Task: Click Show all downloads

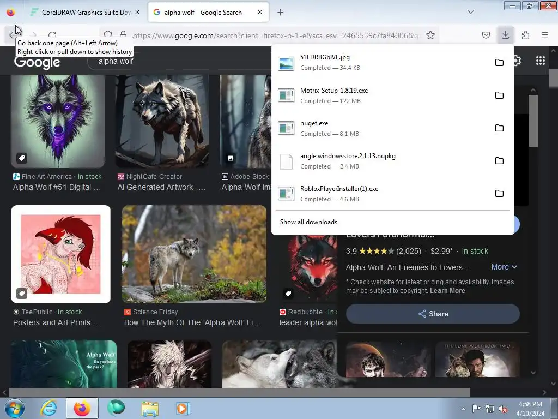Action: point(308,222)
